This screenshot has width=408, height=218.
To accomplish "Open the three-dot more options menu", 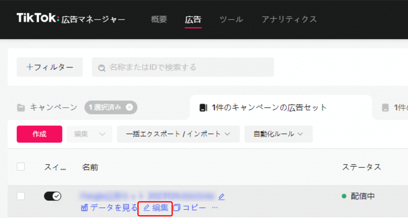I will (215, 208).
